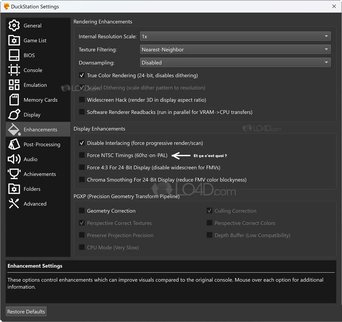This screenshot has height=322, width=342.
Task: Enable PGXP Geometry Correction checkbox
Action: click(x=82, y=211)
